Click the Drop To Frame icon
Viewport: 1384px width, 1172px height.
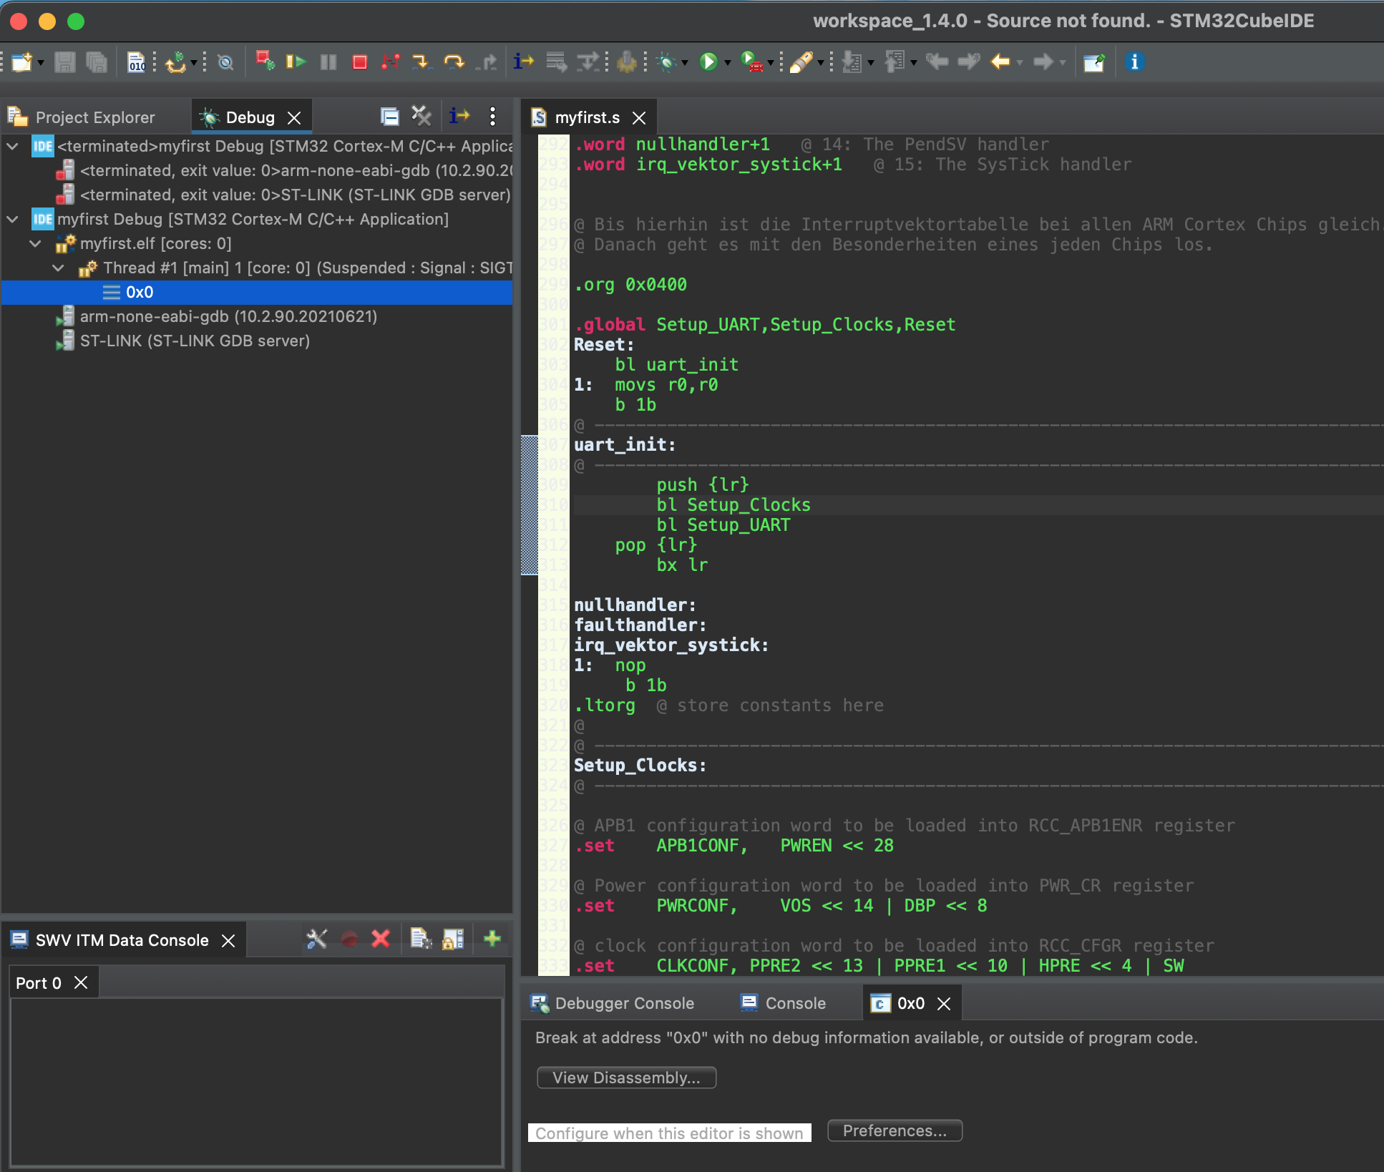coord(556,62)
